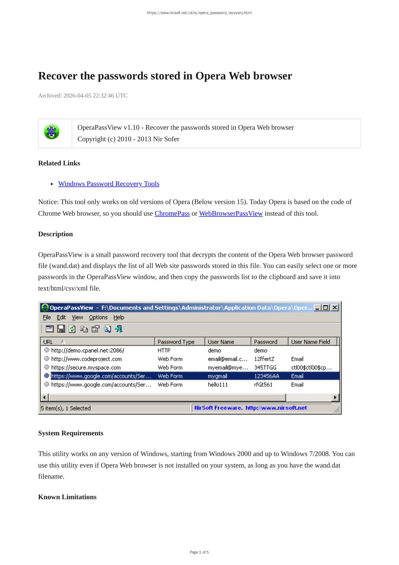Open the Windows Password Recovery Tools link
The width and height of the screenshot is (399, 565).
(109, 184)
